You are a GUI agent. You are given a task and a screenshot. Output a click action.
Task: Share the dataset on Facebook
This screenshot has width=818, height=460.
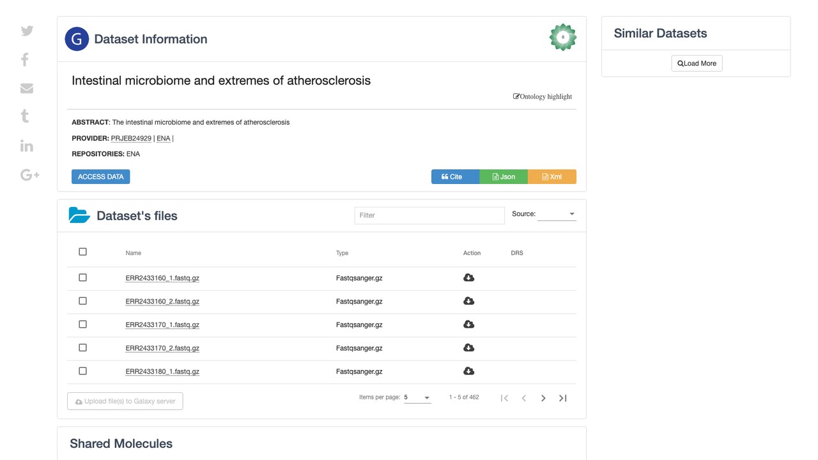click(25, 59)
